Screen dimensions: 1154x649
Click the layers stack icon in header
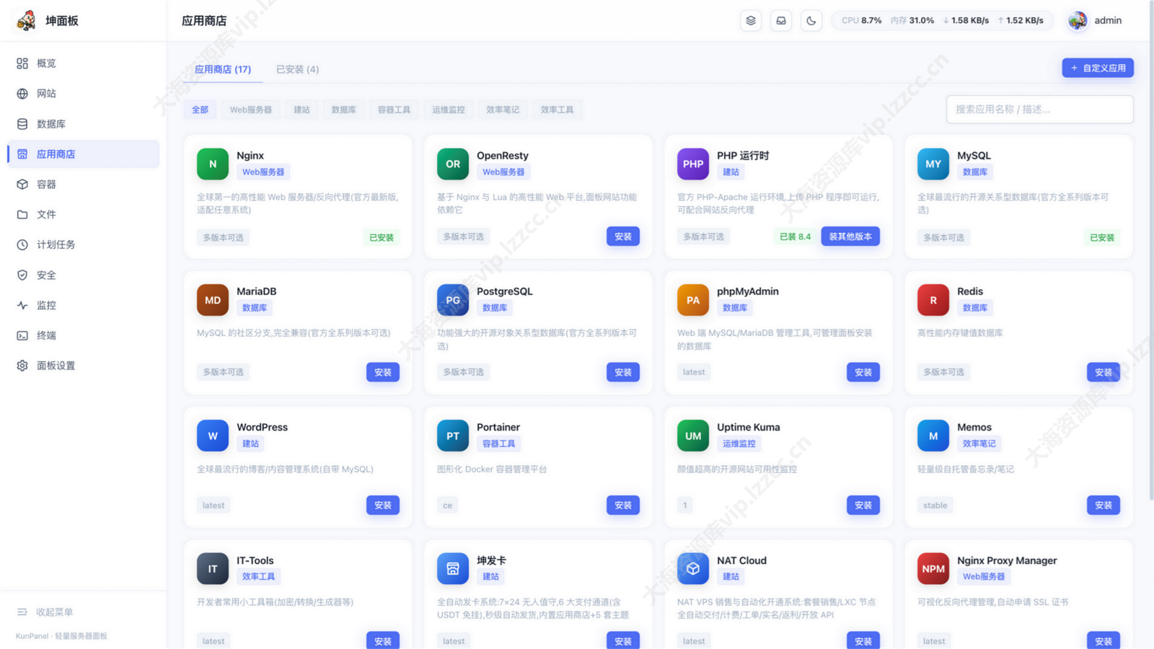tap(751, 21)
